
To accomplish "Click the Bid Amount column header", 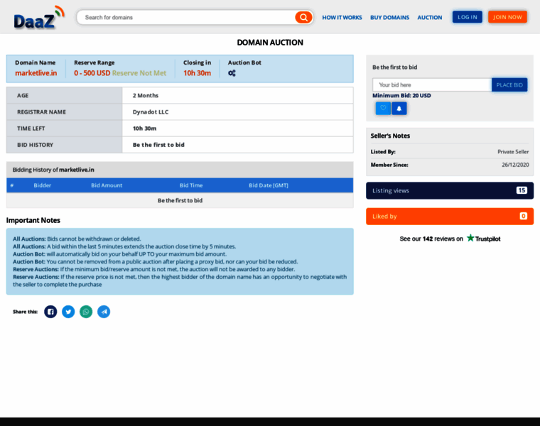I will point(107,185).
